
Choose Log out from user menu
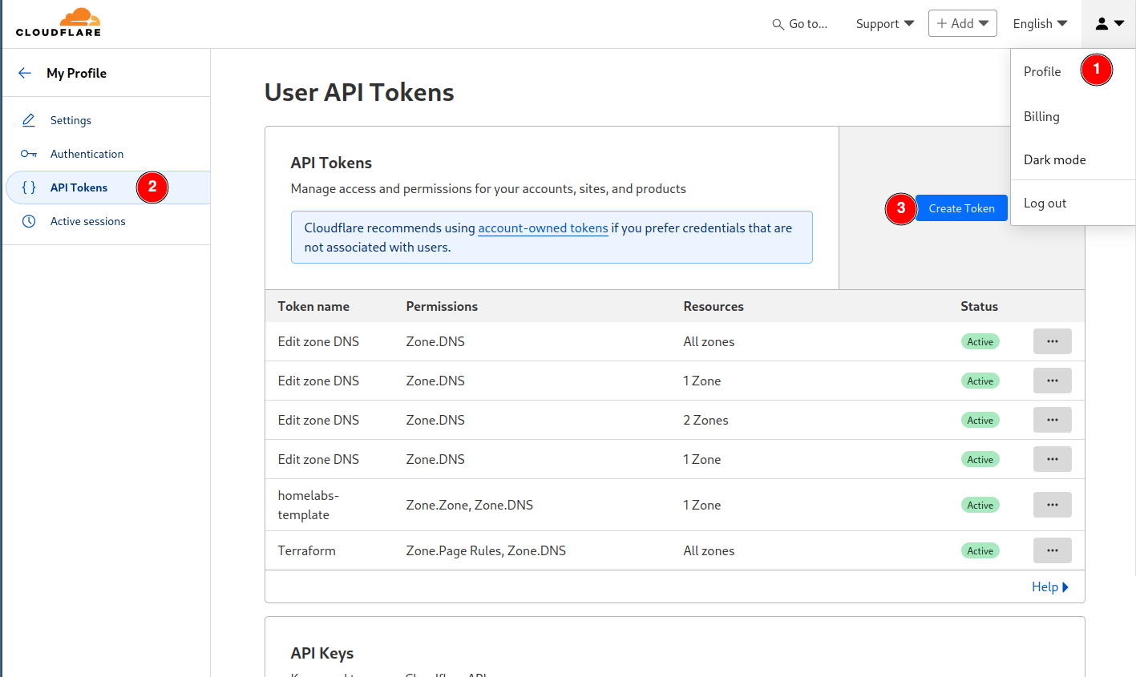(x=1045, y=203)
